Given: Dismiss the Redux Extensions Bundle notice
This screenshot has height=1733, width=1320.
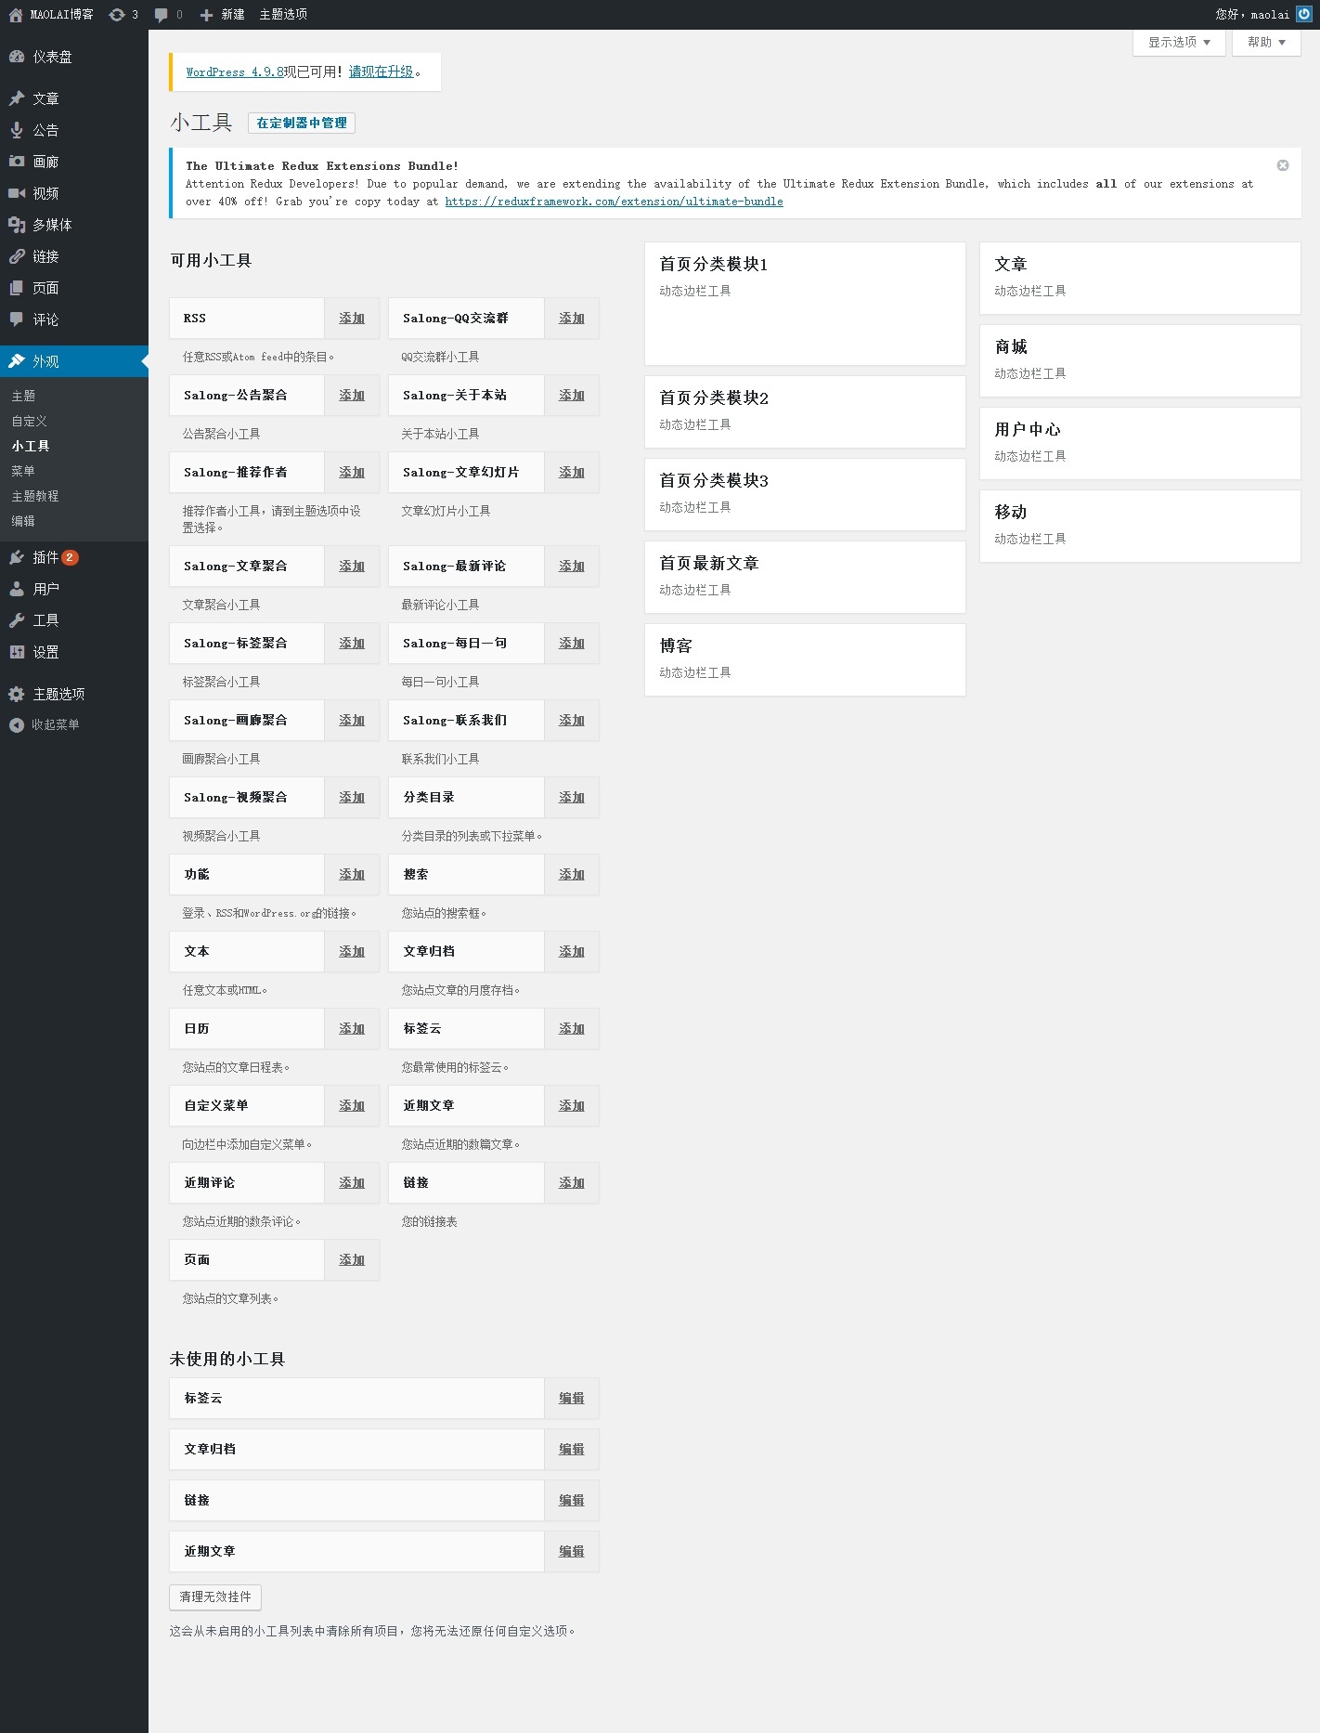Looking at the screenshot, I should (x=1283, y=165).
